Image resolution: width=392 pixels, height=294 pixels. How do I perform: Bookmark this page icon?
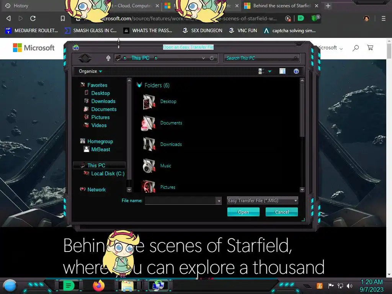pyautogui.click(x=63, y=18)
